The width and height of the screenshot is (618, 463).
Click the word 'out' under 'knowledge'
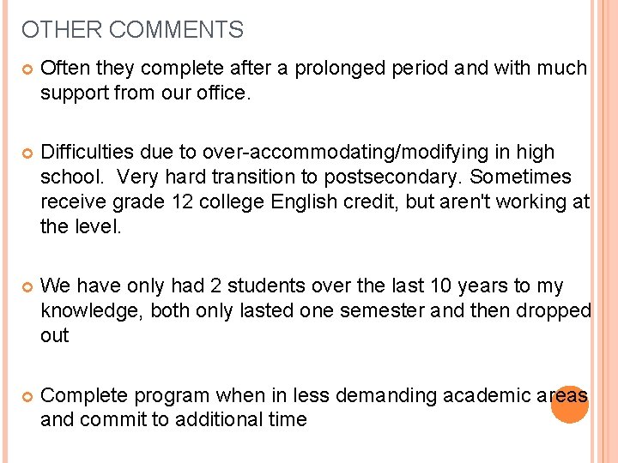point(54,336)
